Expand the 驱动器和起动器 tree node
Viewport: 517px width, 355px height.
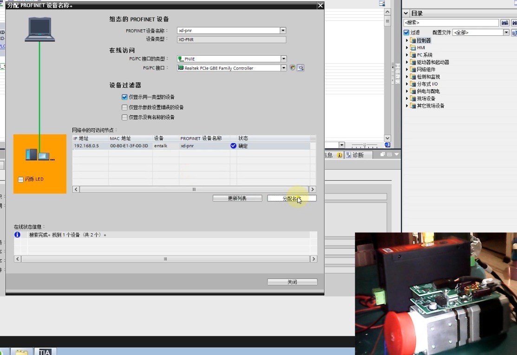click(407, 62)
